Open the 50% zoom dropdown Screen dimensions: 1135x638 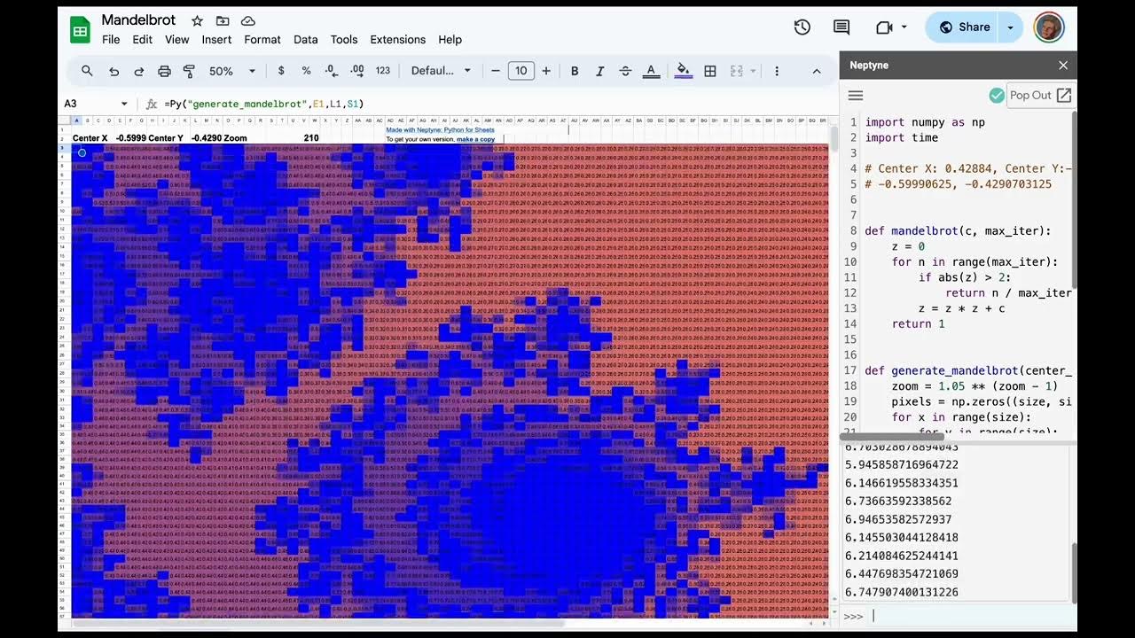click(x=232, y=71)
